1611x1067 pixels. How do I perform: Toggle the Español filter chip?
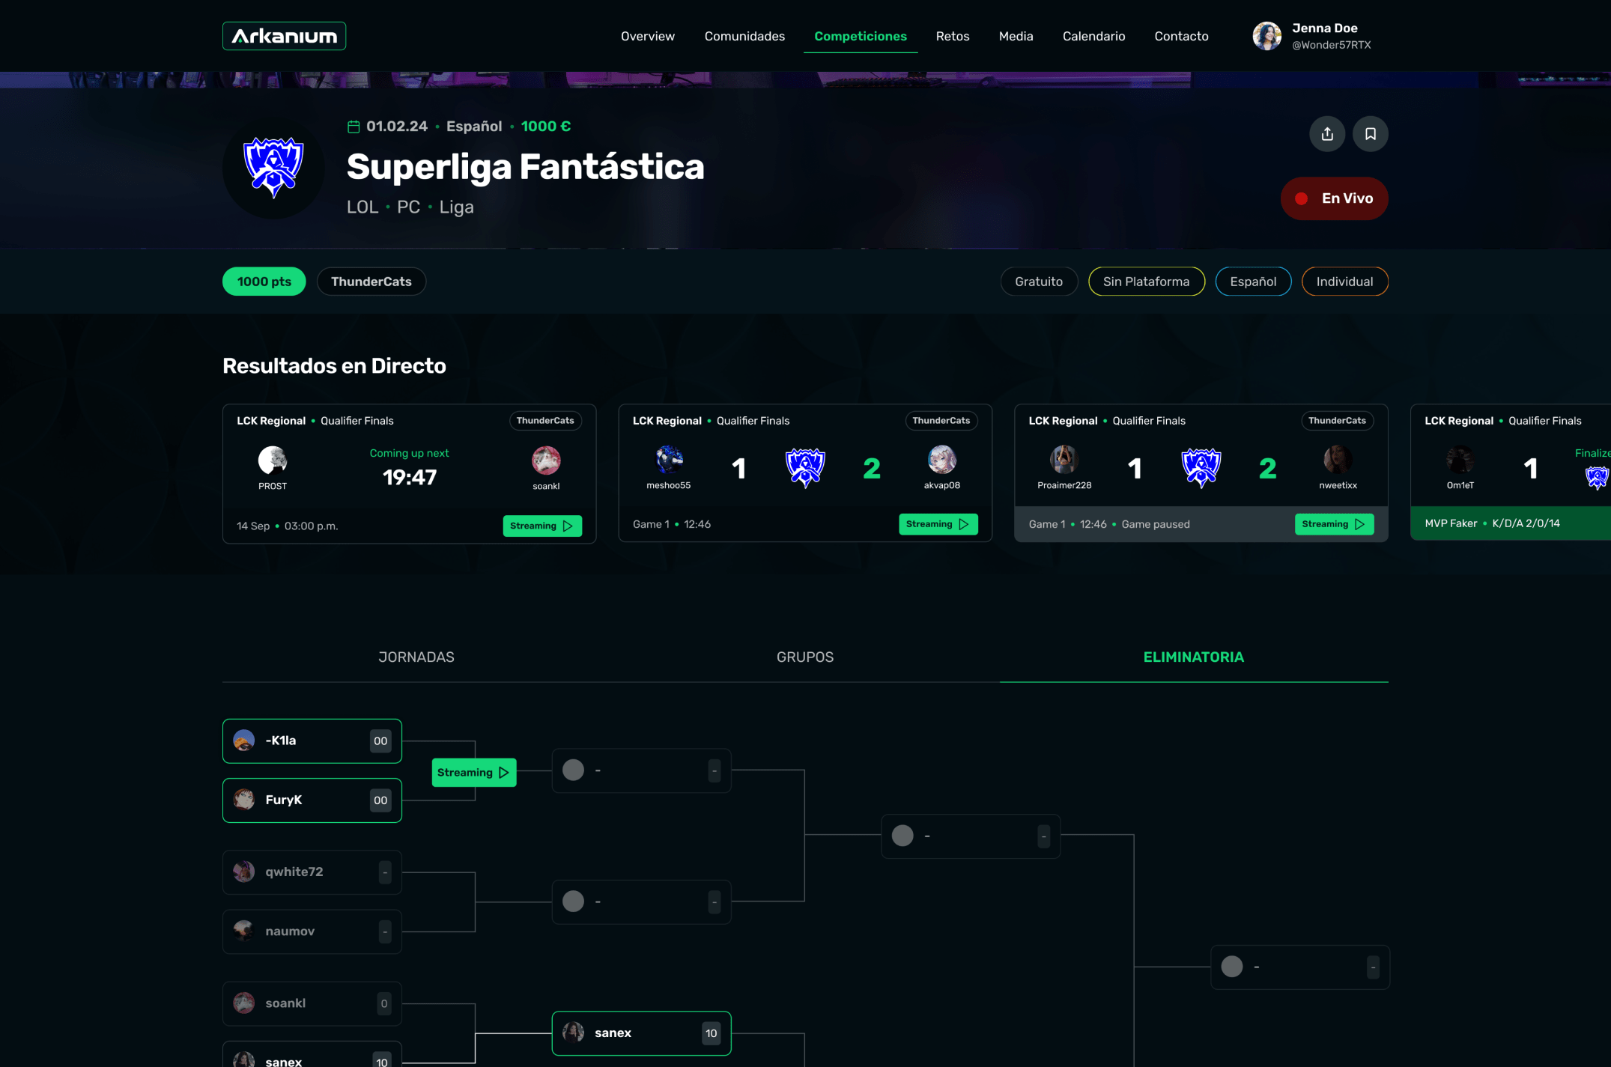1252,282
